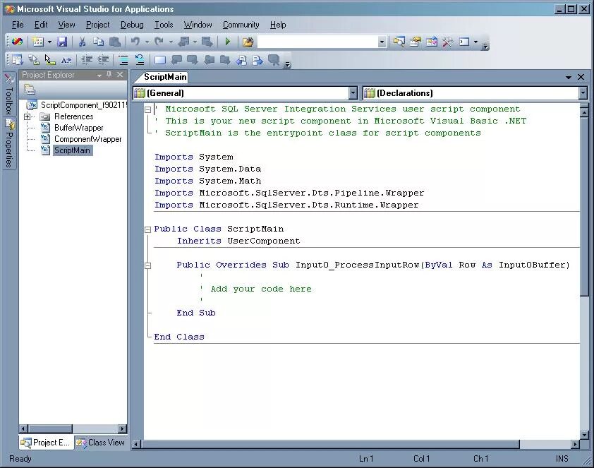Image resolution: width=594 pixels, height=468 pixels.
Task: Open the Find combo box dropdown arrow
Action: 382,42
